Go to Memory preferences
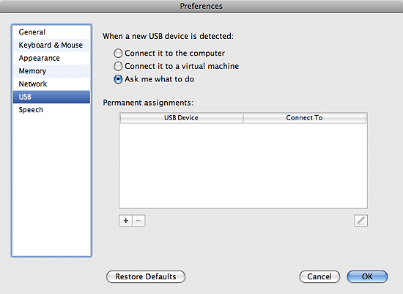 [x=51, y=71]
